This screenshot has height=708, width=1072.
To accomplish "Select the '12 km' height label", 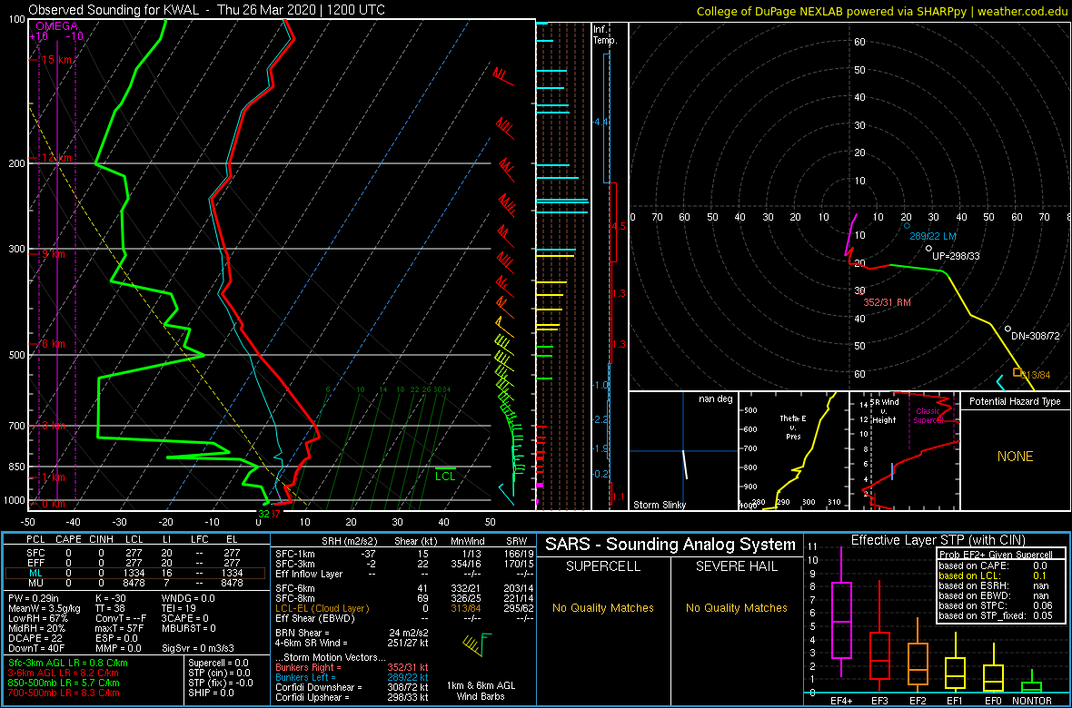I will pyautogui.click(x=56, y=159).
